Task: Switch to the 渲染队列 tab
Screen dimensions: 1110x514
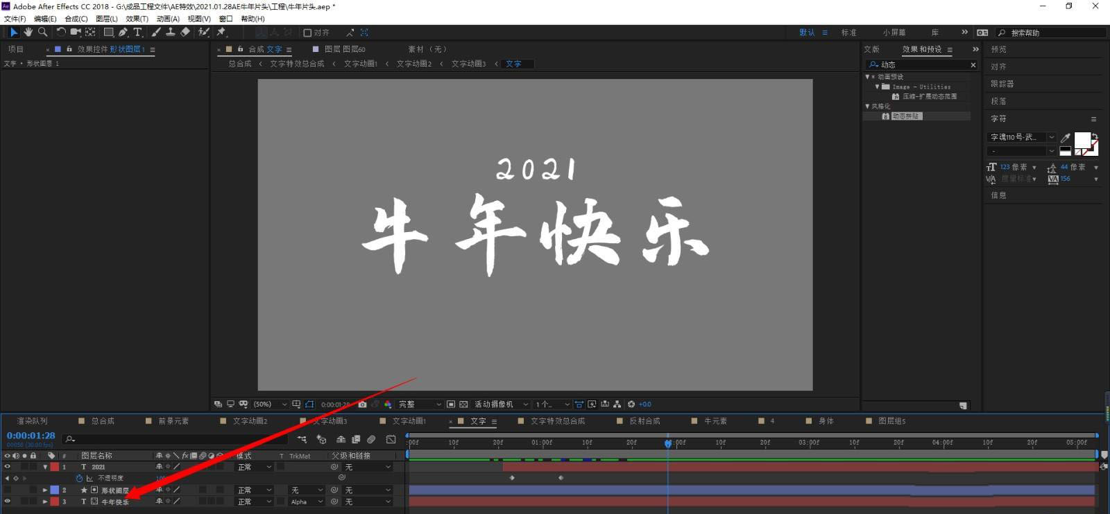Action: [32, 420]
